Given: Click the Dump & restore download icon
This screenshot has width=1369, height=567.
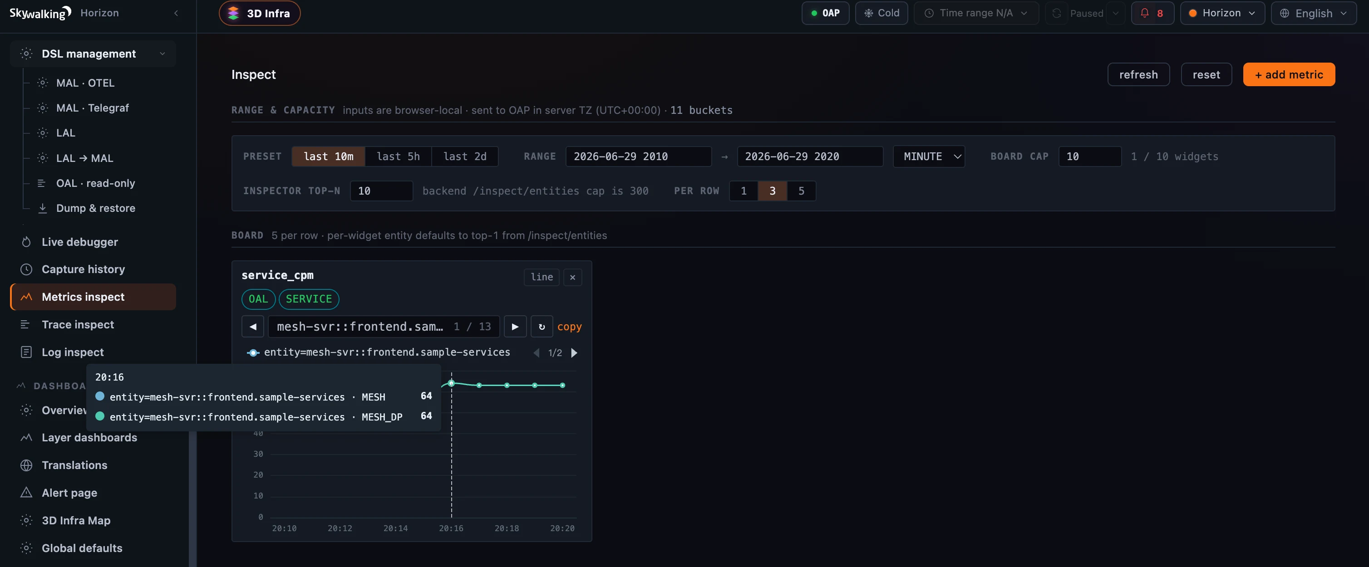Looking at the screenshot, I should click(x=43, y=208).
